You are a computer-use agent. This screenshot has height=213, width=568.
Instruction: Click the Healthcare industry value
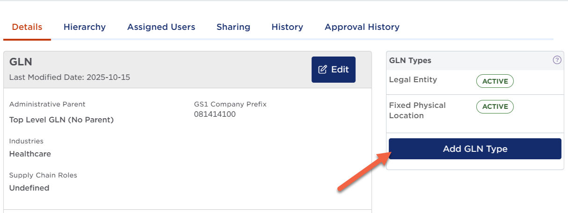coord(30,154)
